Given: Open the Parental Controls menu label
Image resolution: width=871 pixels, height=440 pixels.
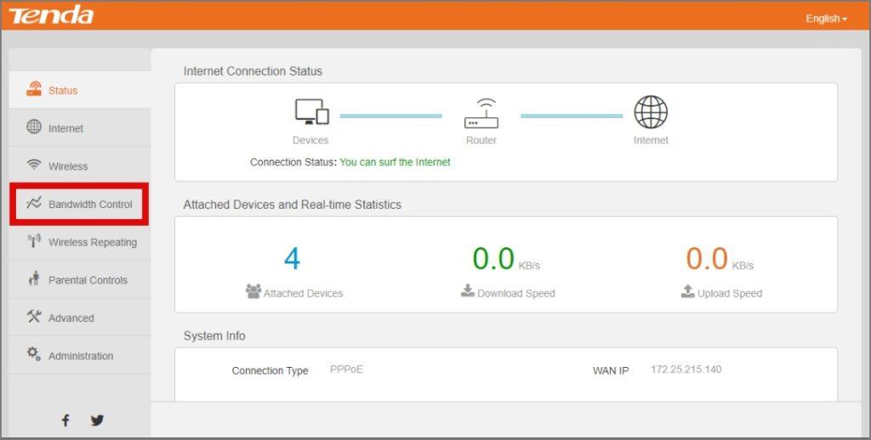Looking at the screenshot, I should pos(88,280).
